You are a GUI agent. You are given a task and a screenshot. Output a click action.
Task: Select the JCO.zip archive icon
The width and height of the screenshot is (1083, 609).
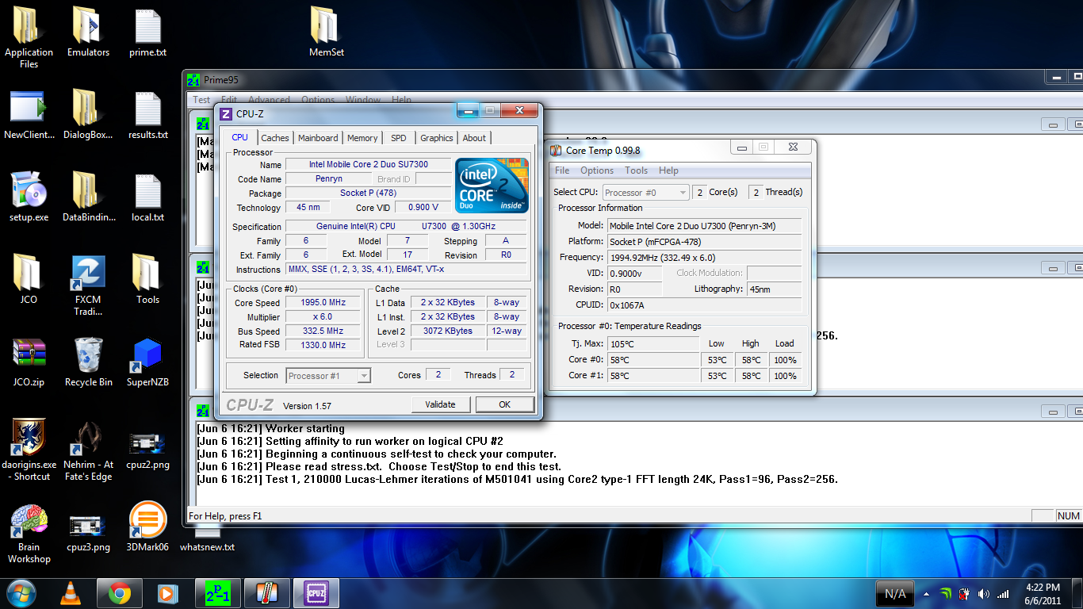29,362
